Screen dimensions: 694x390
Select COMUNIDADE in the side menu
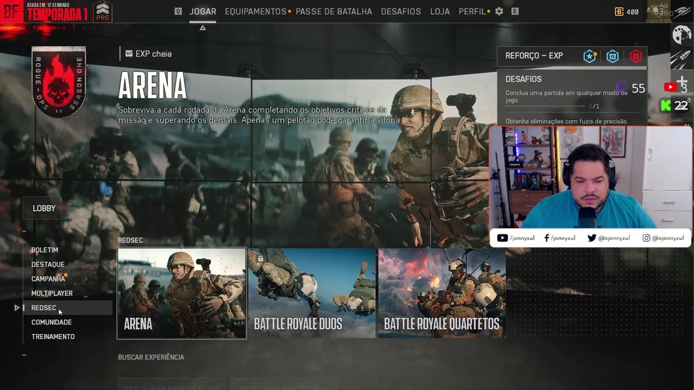pyautogui.click(x=51, y=322)
